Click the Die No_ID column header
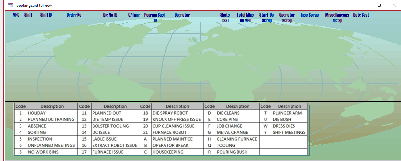This screenshot has height=161, width=401. (x=110, y=15)
